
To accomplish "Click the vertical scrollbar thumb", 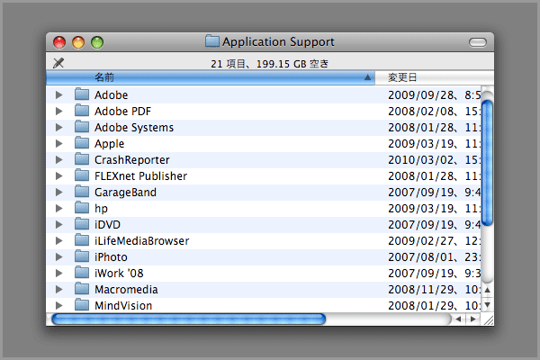I will tap(487, 163).
